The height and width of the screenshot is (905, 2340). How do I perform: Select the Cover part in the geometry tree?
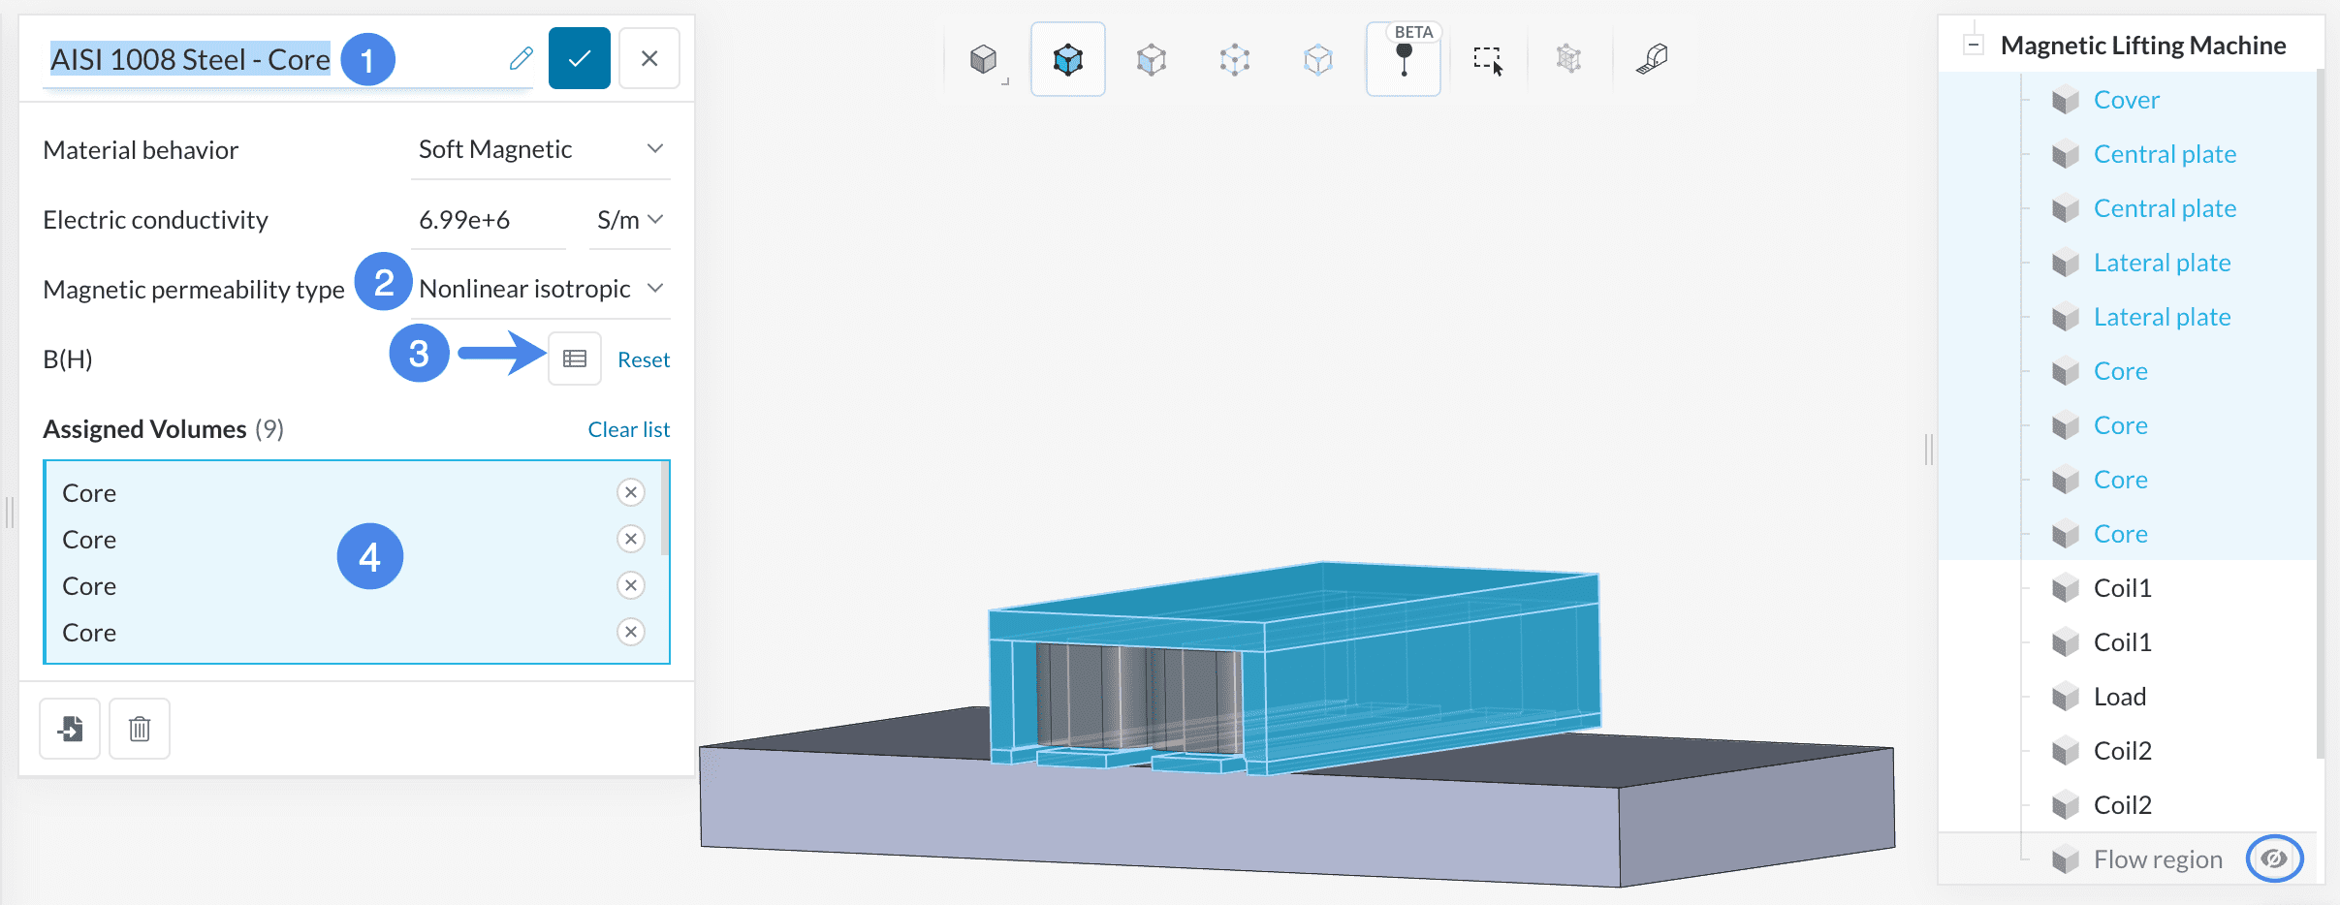2126,100
